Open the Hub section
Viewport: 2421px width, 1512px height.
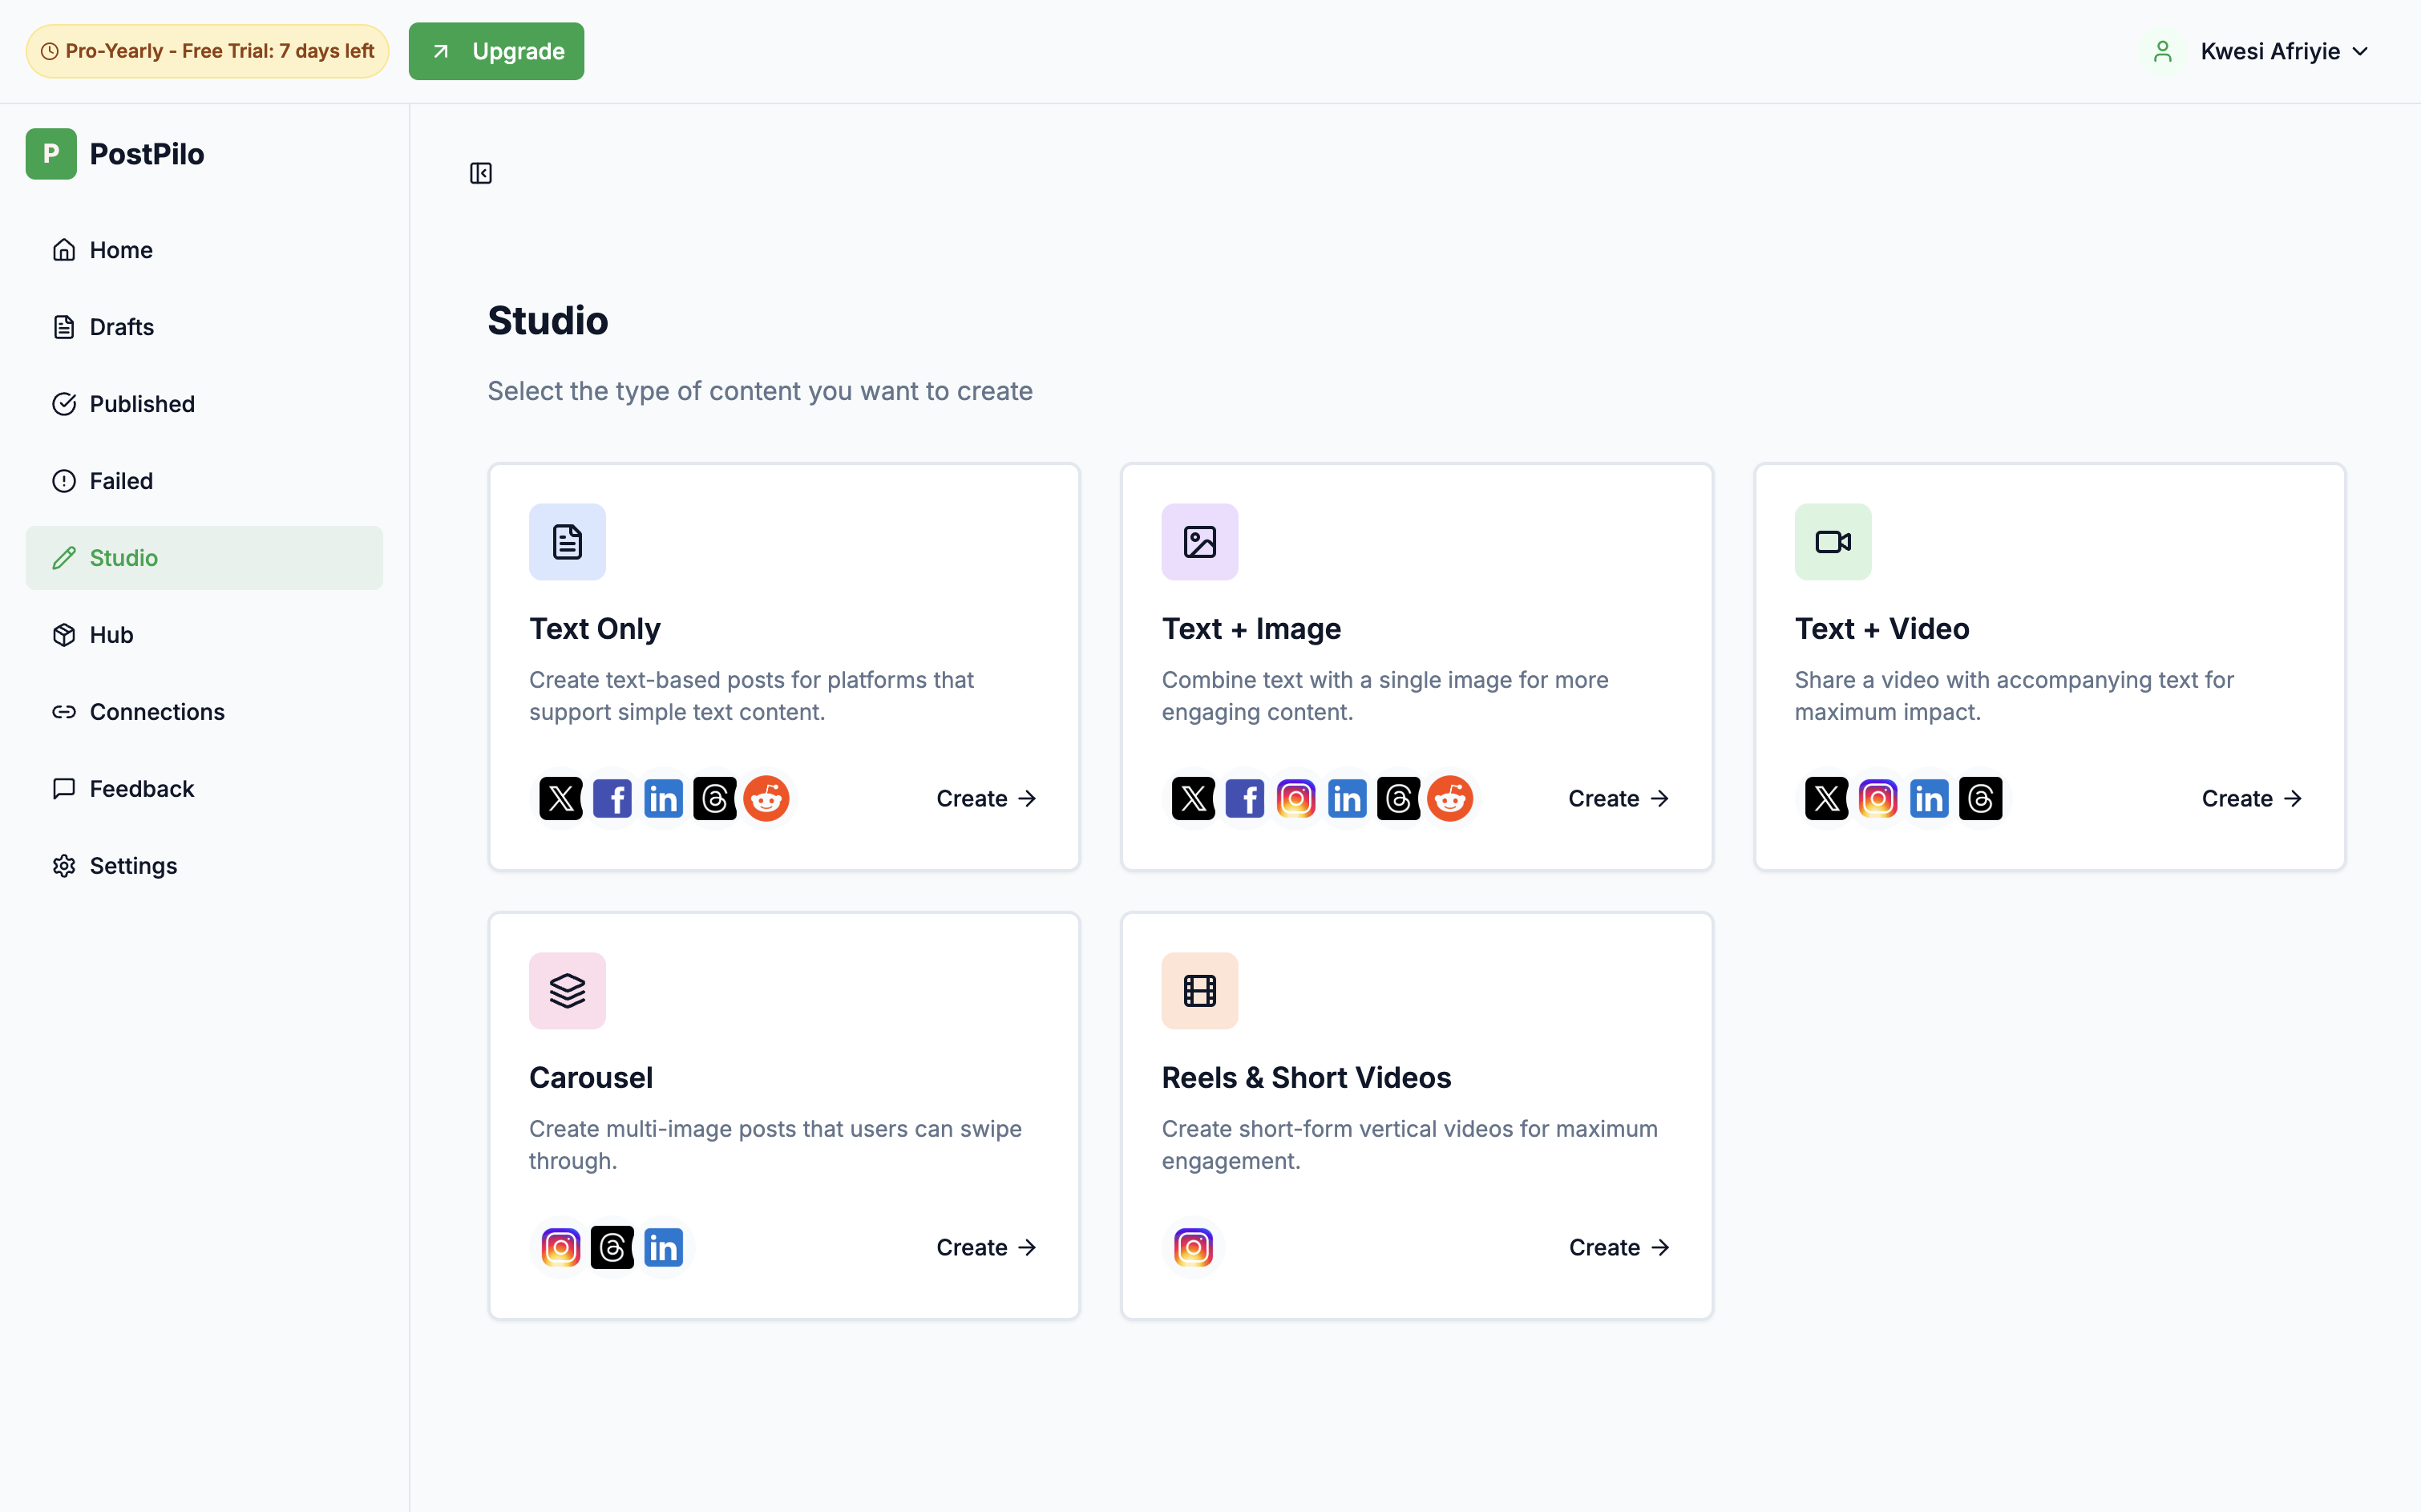(x=111, y=635)
